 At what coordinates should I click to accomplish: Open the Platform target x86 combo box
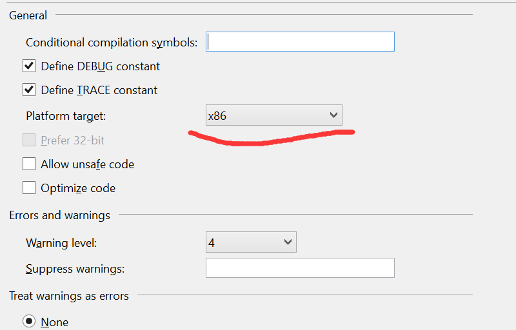273,115
